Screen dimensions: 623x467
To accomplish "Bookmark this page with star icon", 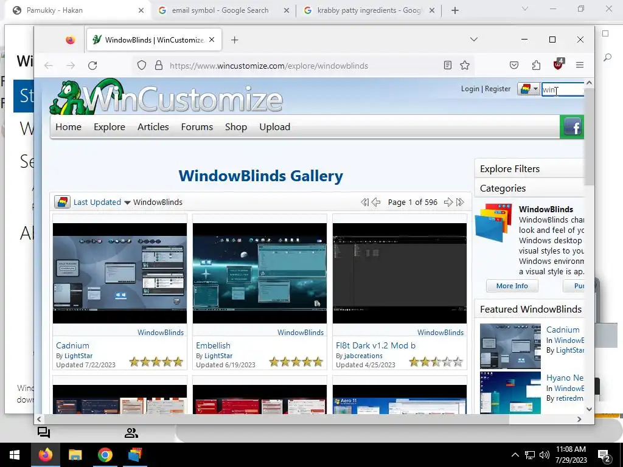I will tap(465, 65).
